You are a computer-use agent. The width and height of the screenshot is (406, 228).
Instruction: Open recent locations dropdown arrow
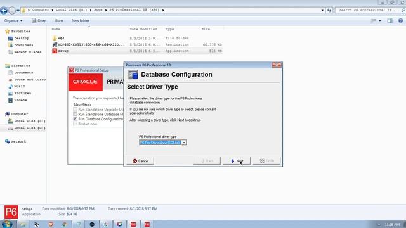click(x=18, y=11)
